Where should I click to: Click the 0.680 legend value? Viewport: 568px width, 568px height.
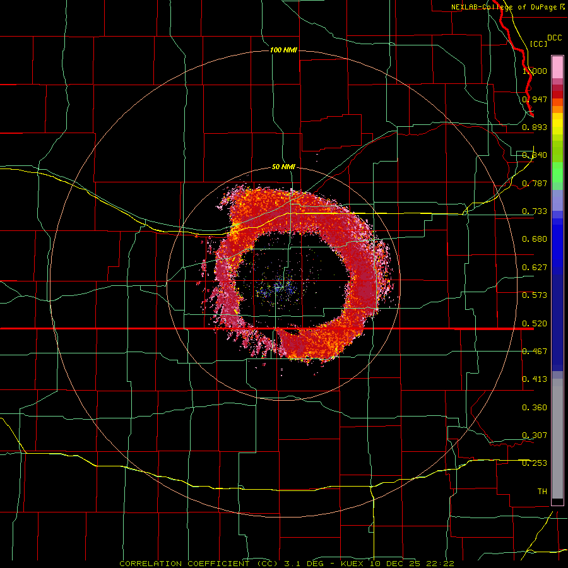pos(535,239)
